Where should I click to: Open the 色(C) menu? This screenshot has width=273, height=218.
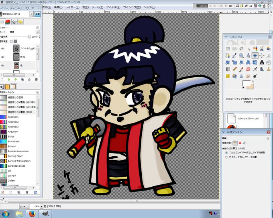86,7
